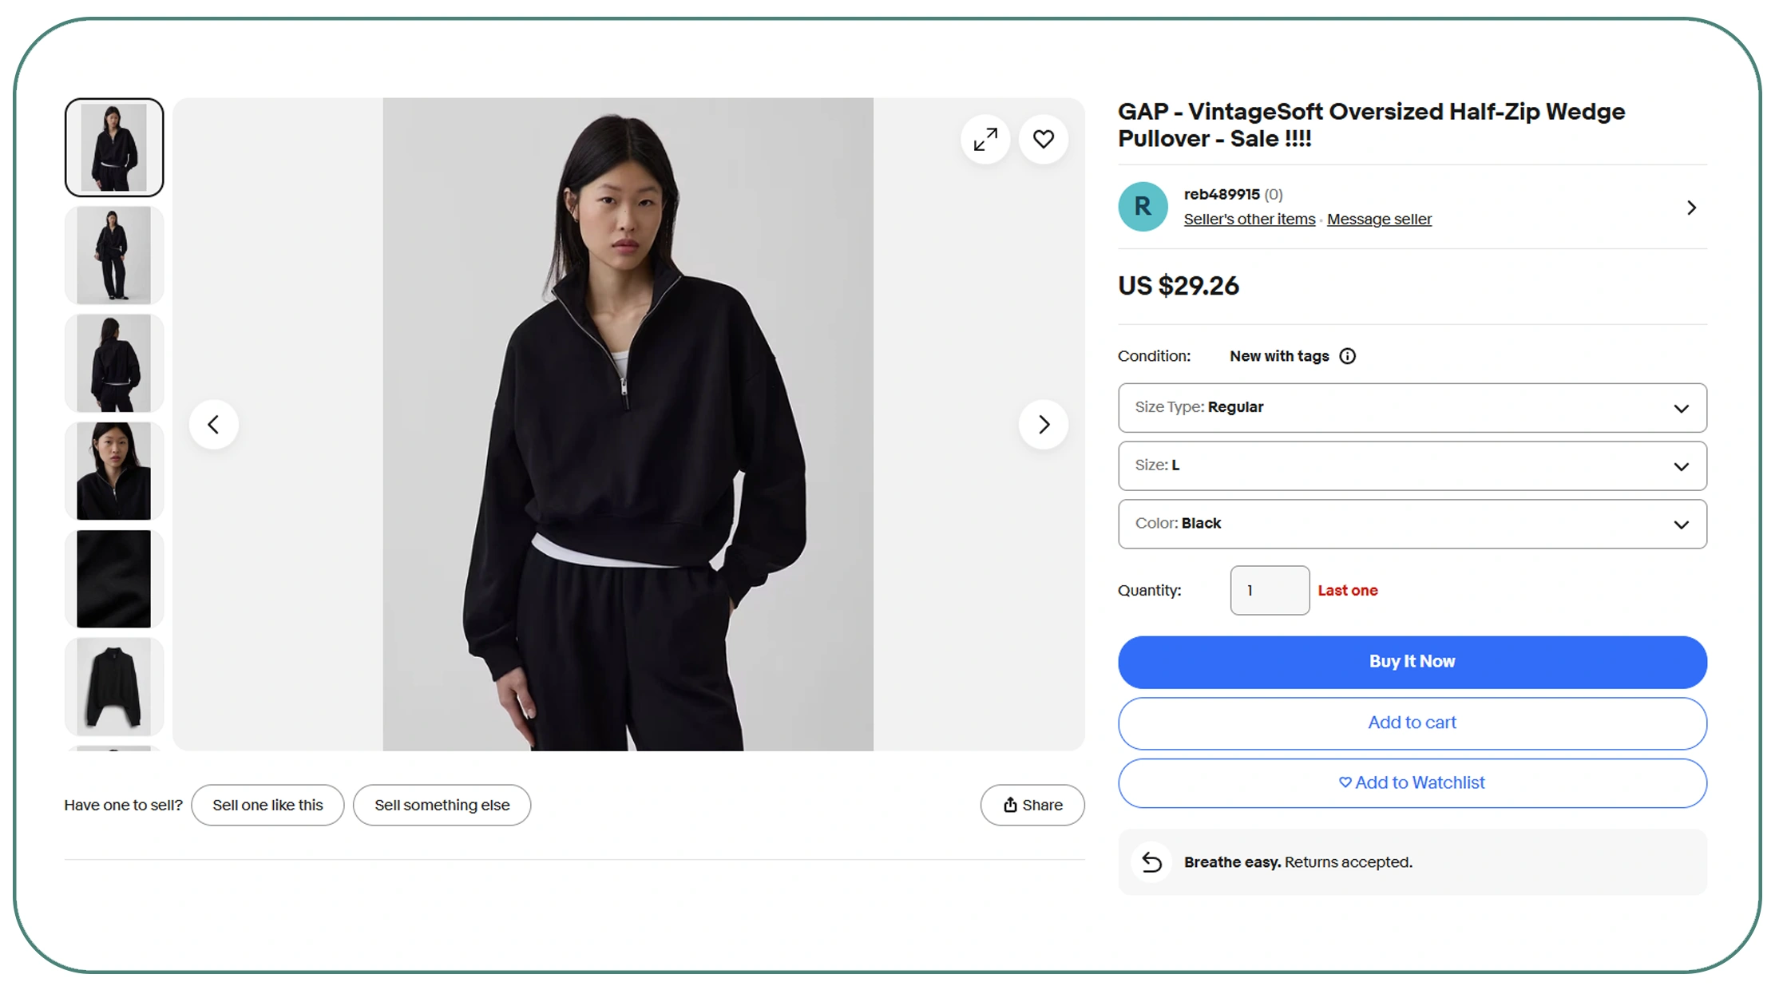
Task: Click Sell something else
Action: 442,805
